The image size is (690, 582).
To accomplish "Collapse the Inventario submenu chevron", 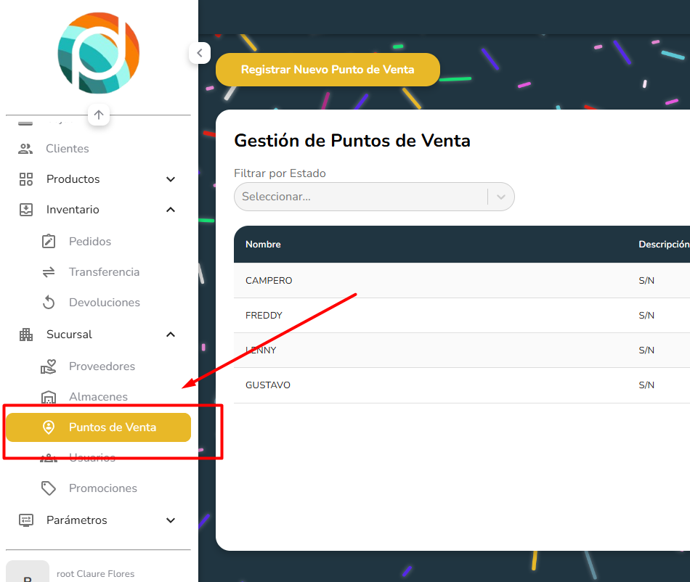I will pos(171,210).
